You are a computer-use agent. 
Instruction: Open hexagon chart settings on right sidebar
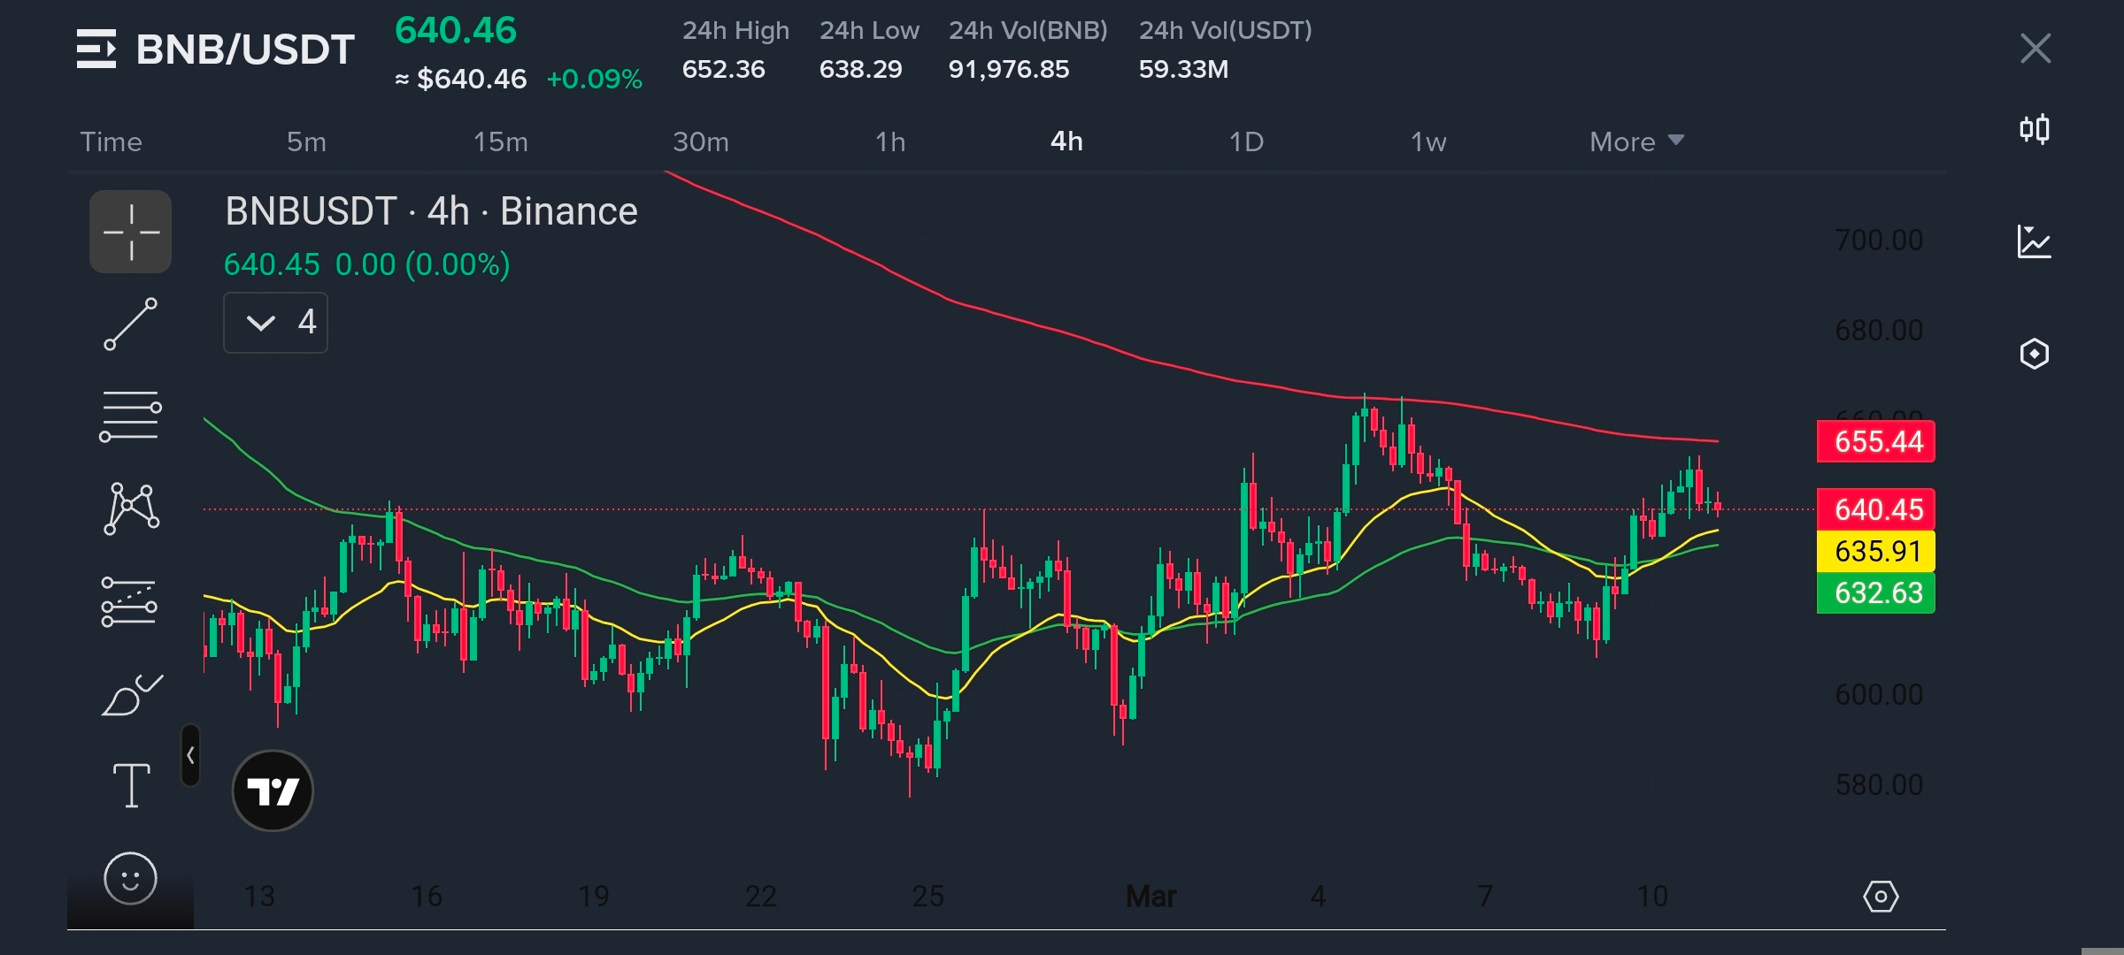coord(2034,354)
